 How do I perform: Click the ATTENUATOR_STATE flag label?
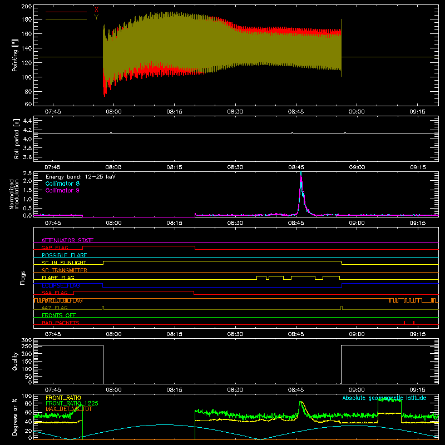click(x=67, y=240)
